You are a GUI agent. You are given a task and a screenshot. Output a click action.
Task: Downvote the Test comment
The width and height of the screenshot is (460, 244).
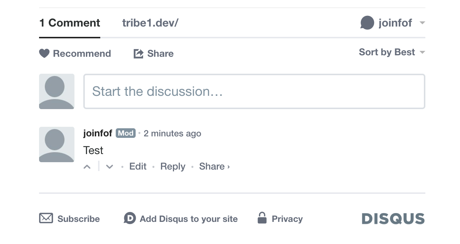pyautogui.click(x=109, y=167)
